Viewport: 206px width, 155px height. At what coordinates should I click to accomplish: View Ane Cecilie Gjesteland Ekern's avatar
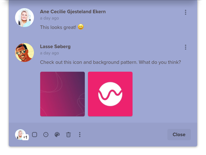pyautogui.click(x=24, y=18)
